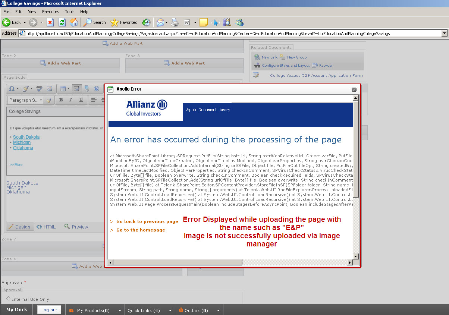Click the IE Forward arrow button
This screenshot has height=315, width=449.
coord(33,22)
